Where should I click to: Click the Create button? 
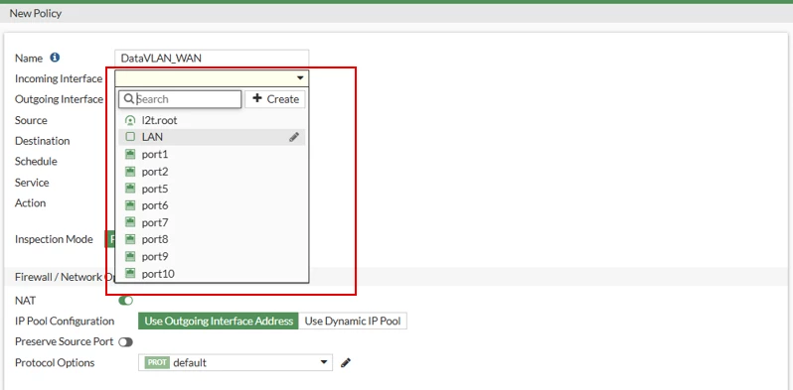click(x=275, y=99)
